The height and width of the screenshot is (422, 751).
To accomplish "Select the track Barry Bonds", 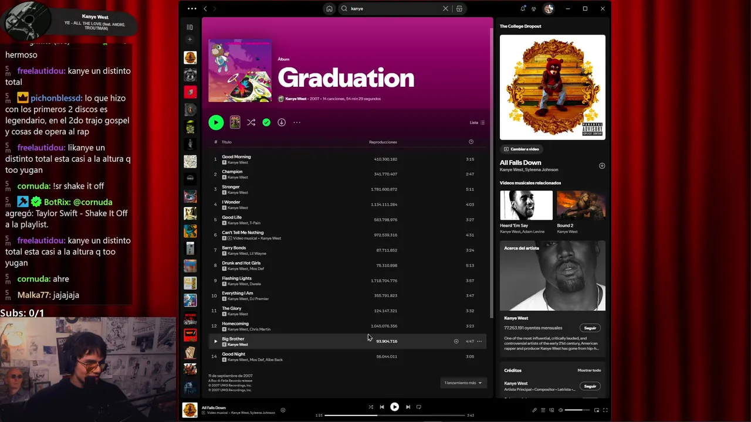I will click(349, 250).
